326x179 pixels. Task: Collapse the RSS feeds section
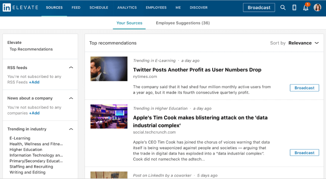(71, 68)
